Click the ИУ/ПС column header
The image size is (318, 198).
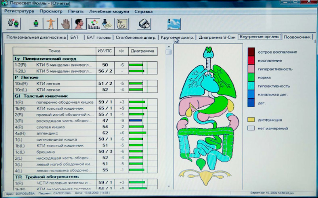(105, 51)
